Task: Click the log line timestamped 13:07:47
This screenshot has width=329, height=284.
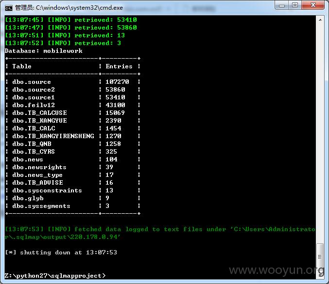Action: pyautogui.click(x=71, y=28)
